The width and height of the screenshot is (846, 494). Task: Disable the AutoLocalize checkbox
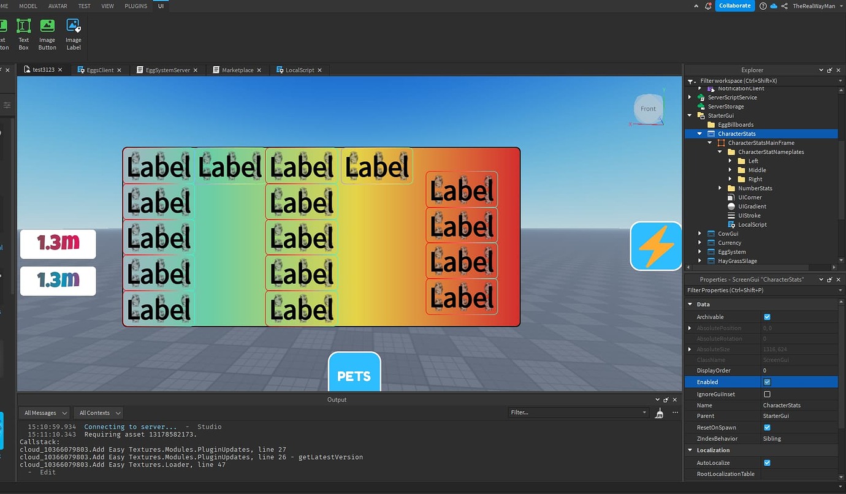point(766,463)
